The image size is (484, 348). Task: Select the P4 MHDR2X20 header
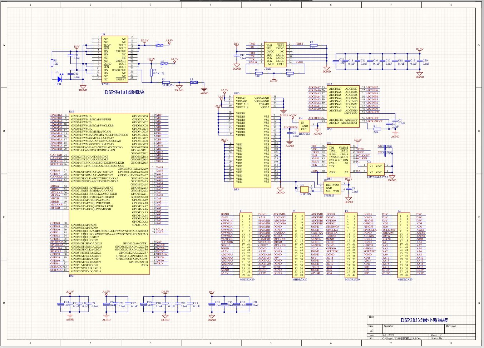(x=404, y=245)
